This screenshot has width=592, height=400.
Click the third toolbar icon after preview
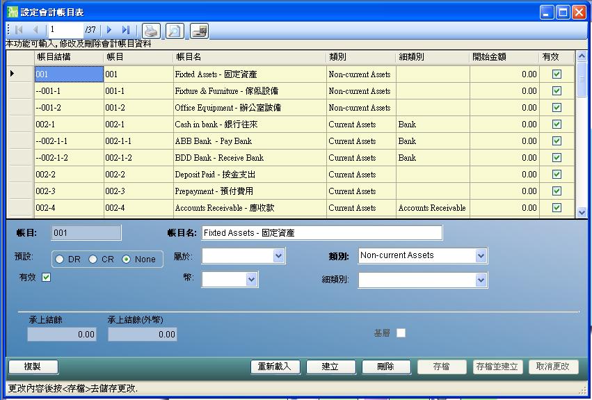pyautogui.click(x=199, y=30)
